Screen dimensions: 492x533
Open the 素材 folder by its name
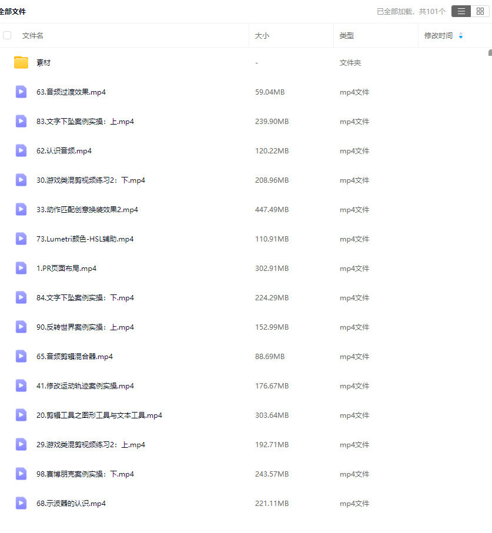tap(42, 62)
